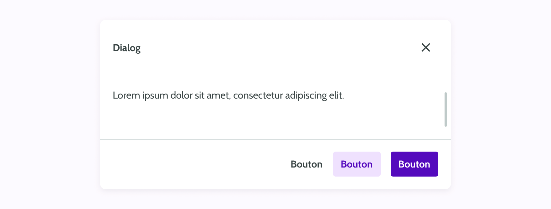
Task: Click the middle Bouton with lavender background
Action: coord(357,164)
